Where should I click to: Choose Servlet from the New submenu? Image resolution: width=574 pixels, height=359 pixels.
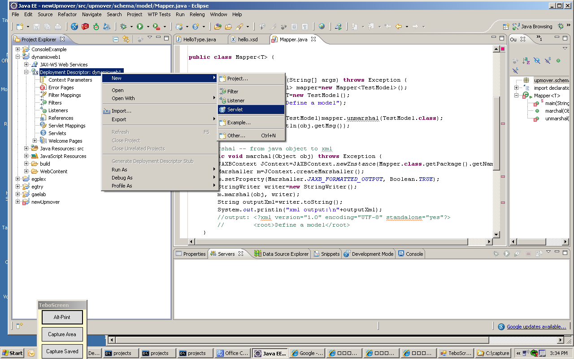click(x=235, y=109)
